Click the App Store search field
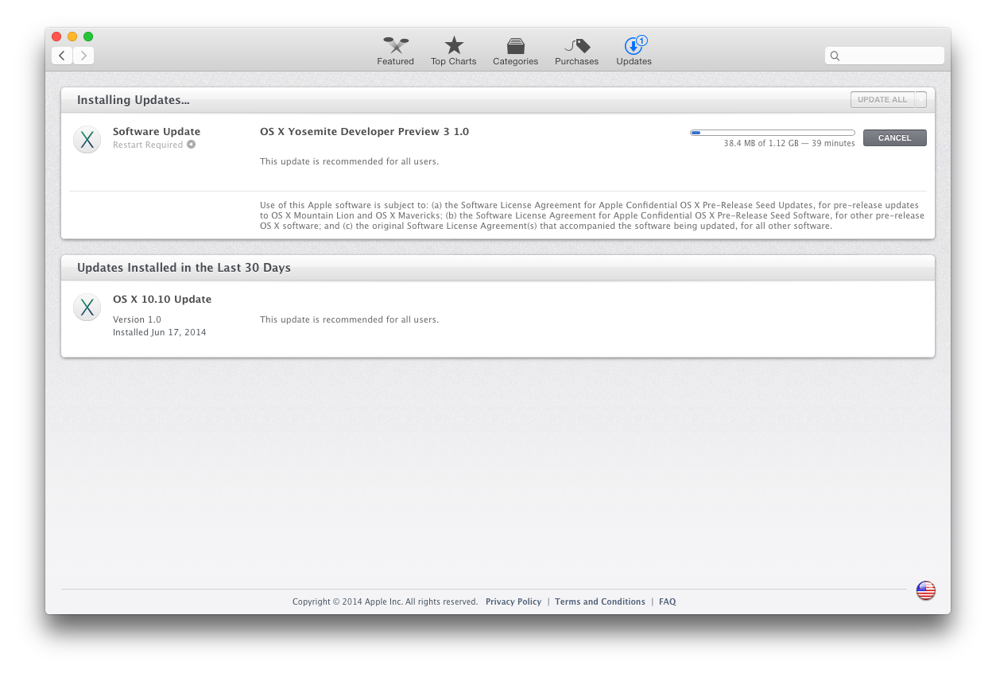 click(x=885, y=56)
